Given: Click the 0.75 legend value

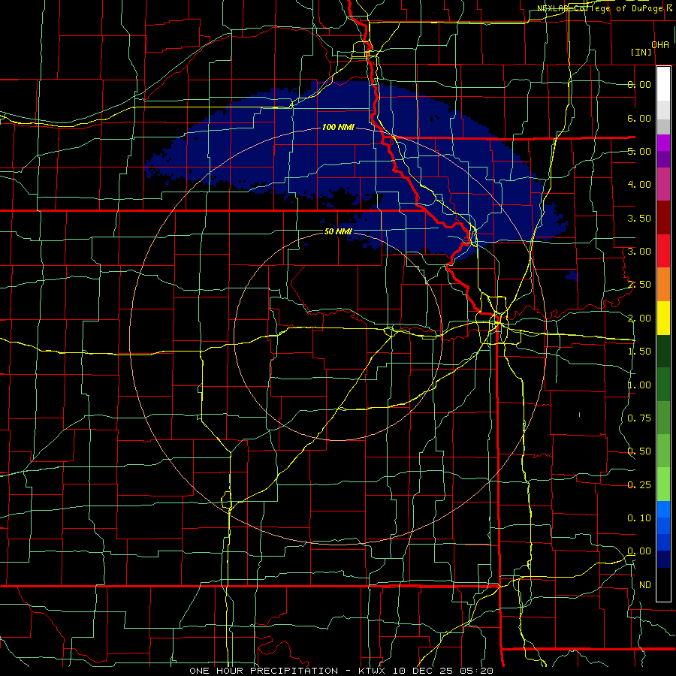Looking at the screenshot, I should (639, 418).
